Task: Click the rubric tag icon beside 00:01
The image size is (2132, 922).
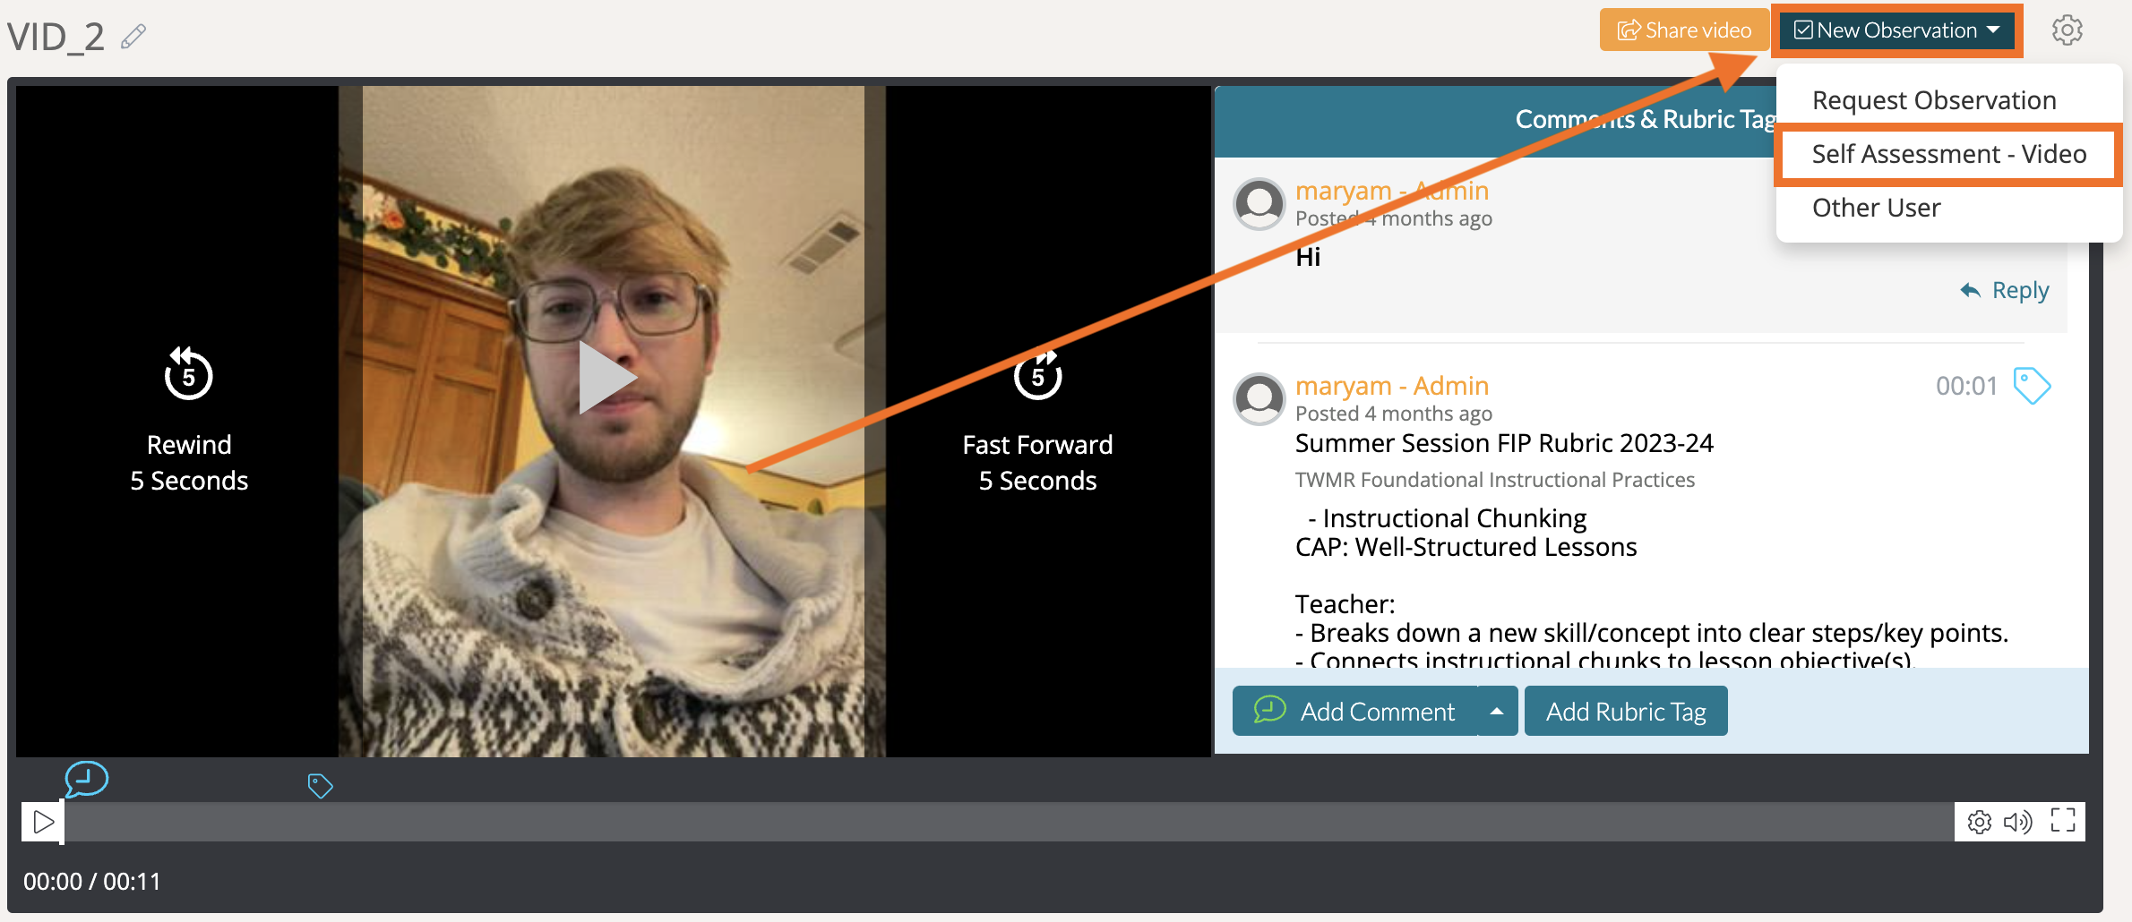Action: coord(2032,386)
